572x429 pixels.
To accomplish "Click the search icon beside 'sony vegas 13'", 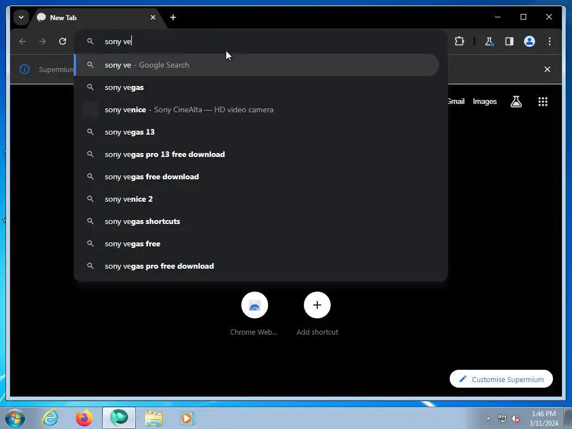I will point(90,132).
